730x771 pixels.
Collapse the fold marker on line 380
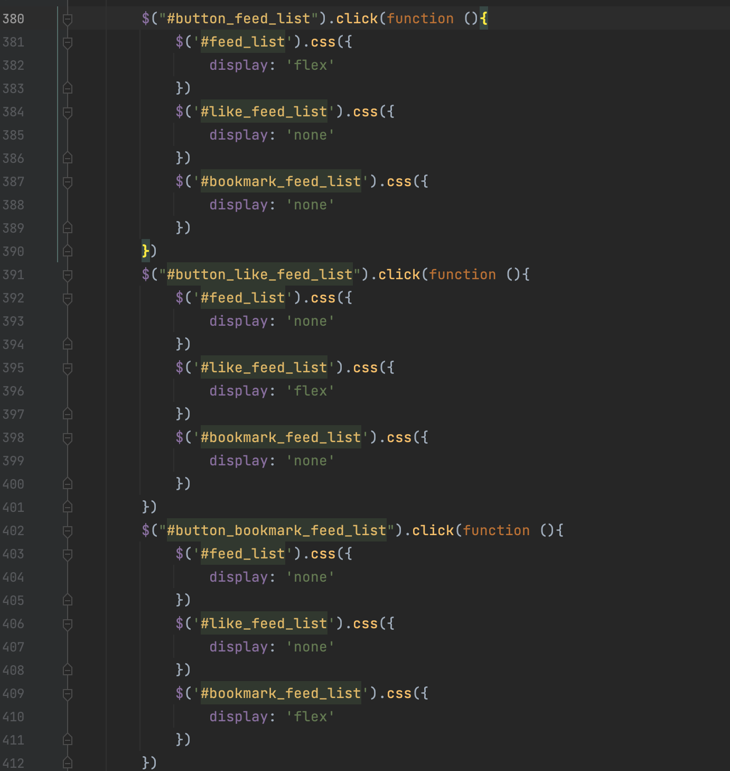coord(68,20)
